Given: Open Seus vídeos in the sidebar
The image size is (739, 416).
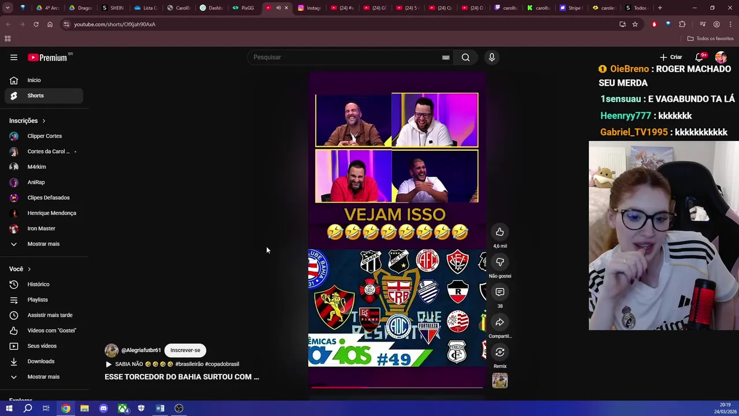Looking at the screenshot, I should pyautogui.click(x=44, y=346).
